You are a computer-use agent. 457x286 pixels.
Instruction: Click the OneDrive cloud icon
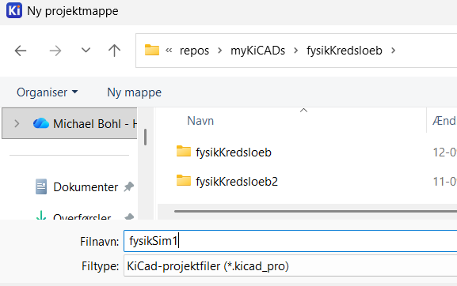pyautogui.click(x=41, y=123)
